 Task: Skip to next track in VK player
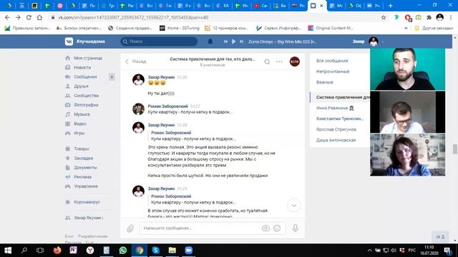(x=242, y=41)
